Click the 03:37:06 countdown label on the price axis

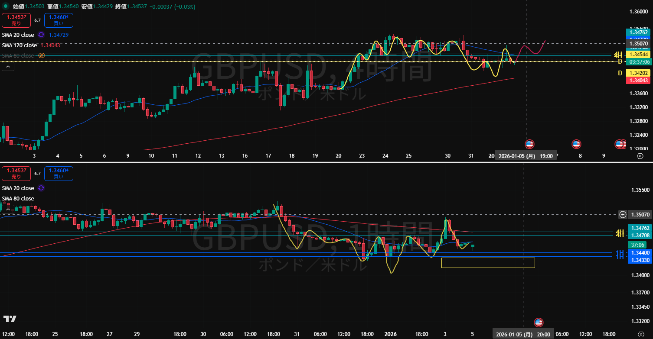tap(637, 61)
